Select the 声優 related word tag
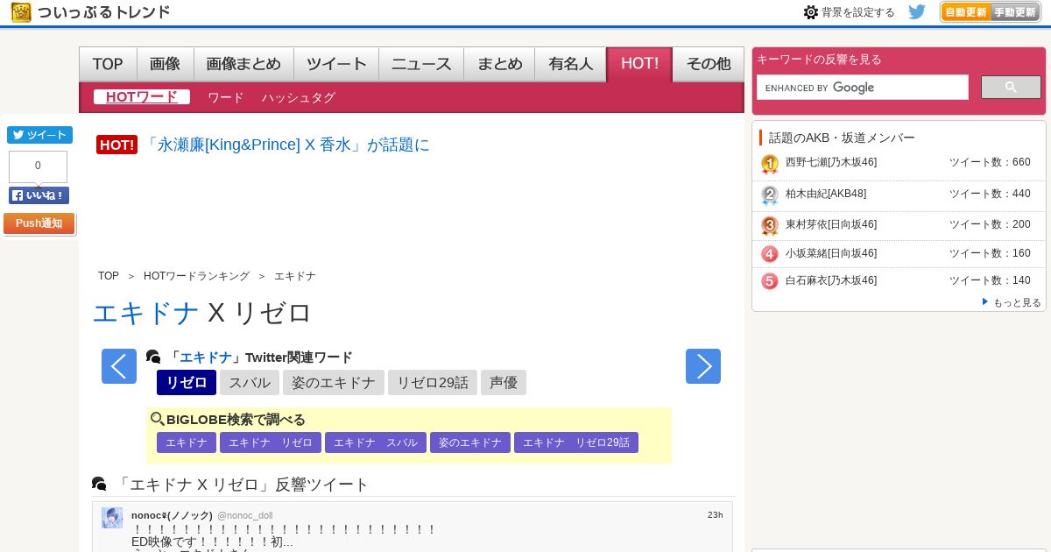This screenshot has width=1051, height=552. pyautogui.click(x=504, y=383)
